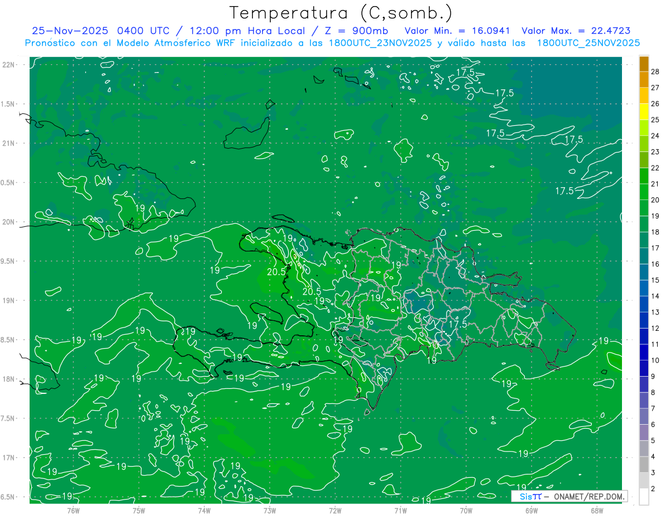
Task: Click the "SisTT – ONAMET/REP.DOM." credit box
Action: [x=569, y=496]
